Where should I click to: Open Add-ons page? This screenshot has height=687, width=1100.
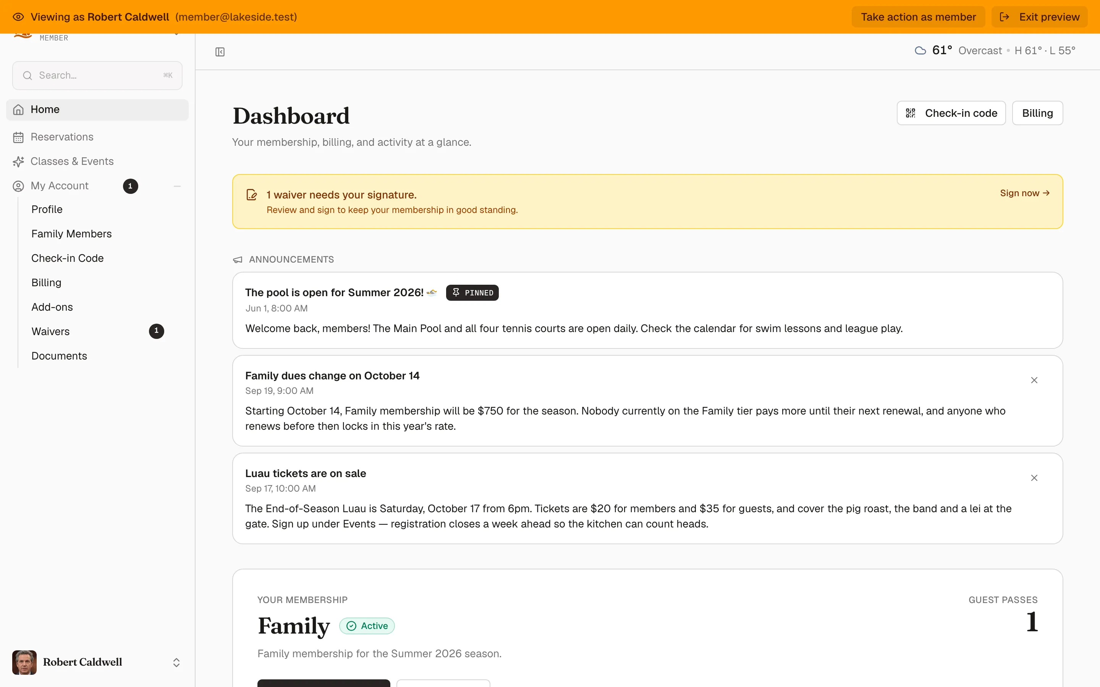tap(52, 307)
